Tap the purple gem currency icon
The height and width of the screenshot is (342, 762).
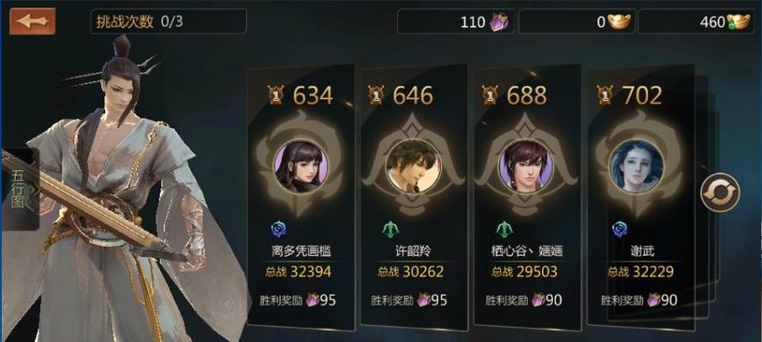coord(498,22)
